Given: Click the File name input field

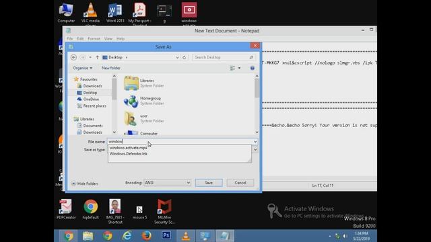Looking at the screenshot, I should [180, 142].
